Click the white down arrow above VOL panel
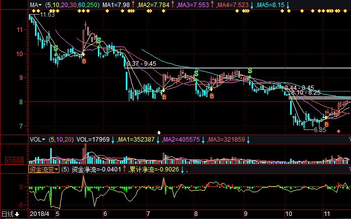 (159, 133)
